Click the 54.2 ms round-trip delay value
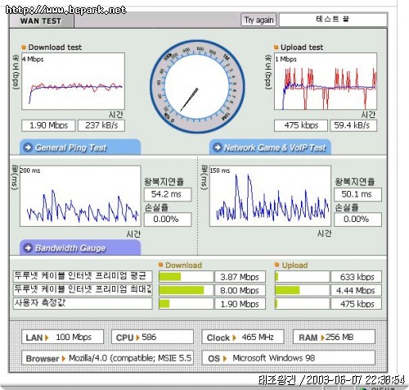Viewport: 409px width, 390px height. pyautogui.click(x=168, y=194)
